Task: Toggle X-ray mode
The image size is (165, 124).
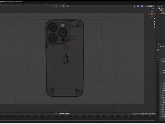Action: click(146, 6)
